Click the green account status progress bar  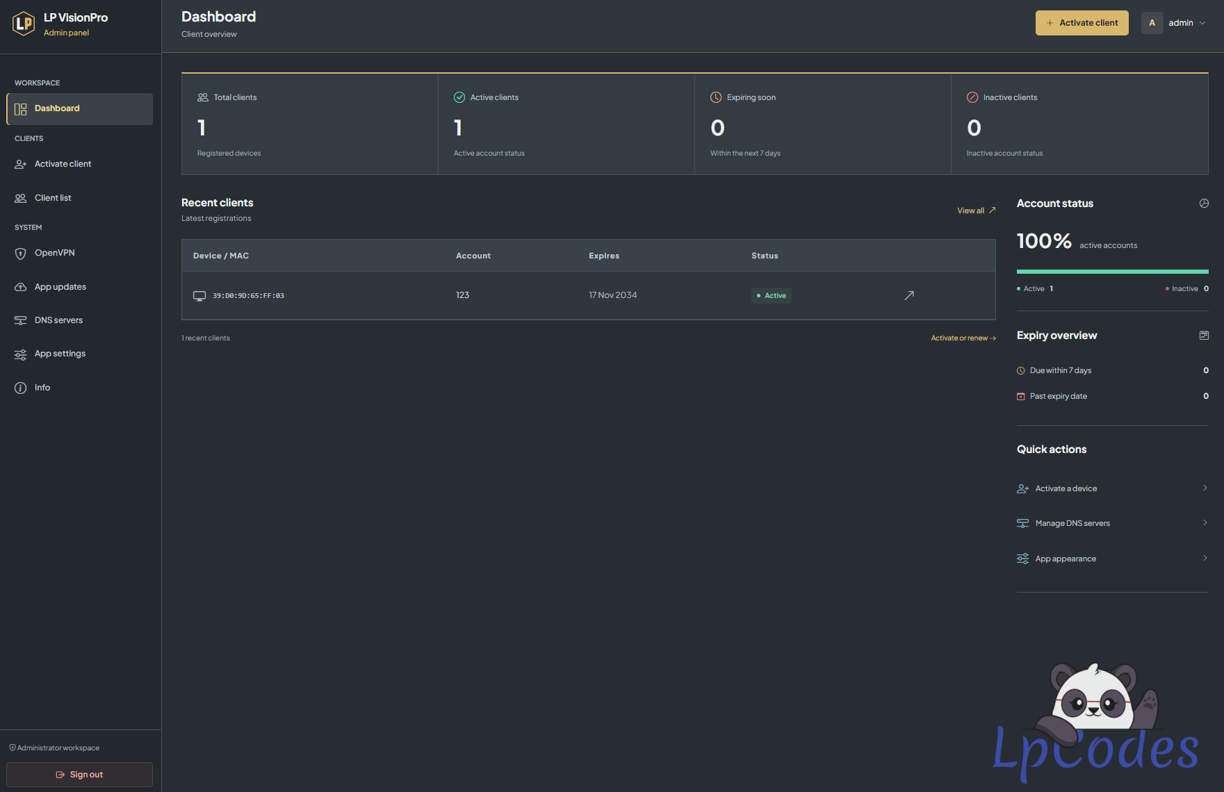click(1112, 271)
